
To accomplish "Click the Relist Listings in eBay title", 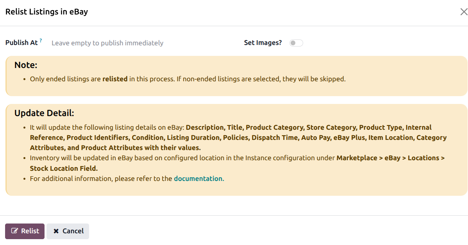I will (46, 12).
